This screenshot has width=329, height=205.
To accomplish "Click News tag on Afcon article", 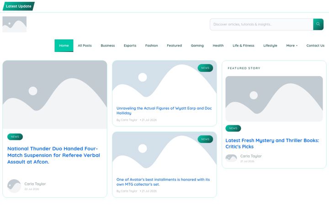I will [15, 137].
